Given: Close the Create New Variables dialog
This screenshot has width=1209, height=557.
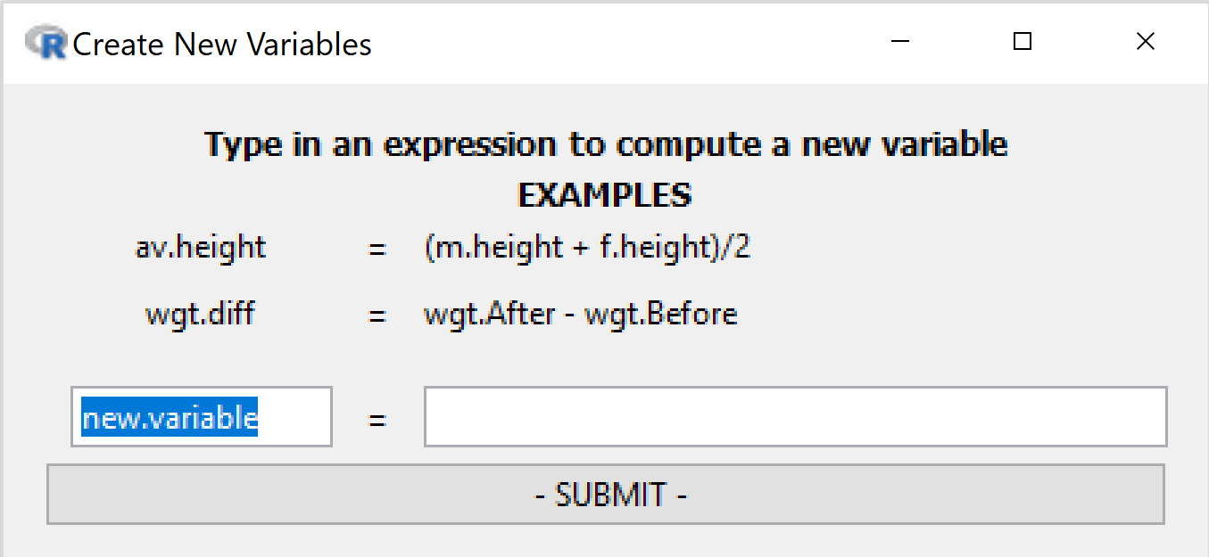Looking at the screenshot, I should click(x=1145, y=41).
